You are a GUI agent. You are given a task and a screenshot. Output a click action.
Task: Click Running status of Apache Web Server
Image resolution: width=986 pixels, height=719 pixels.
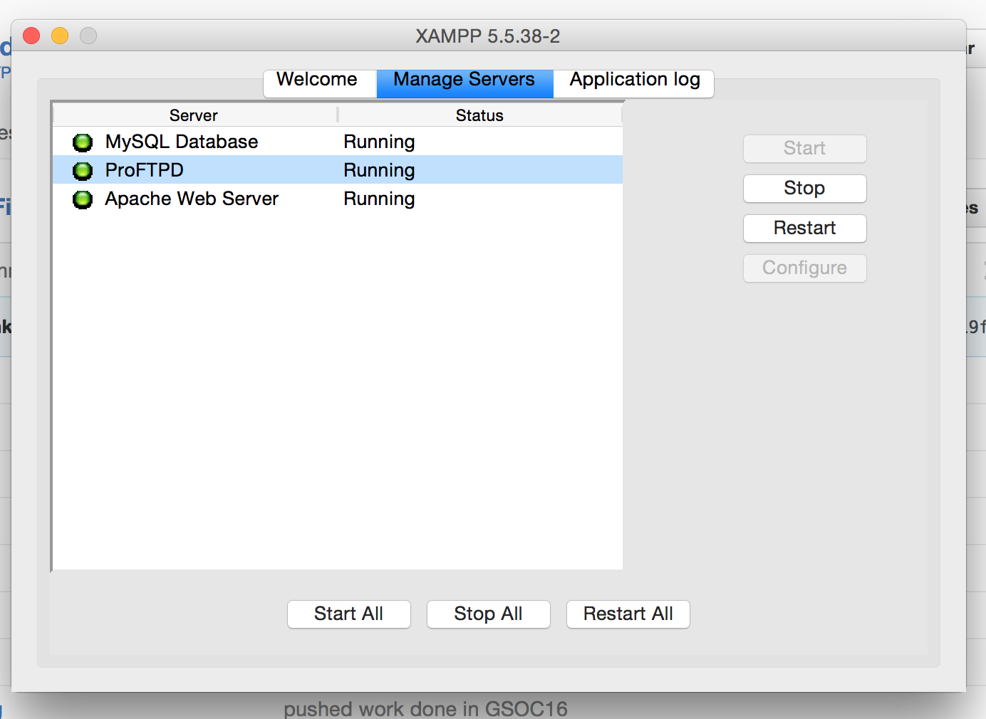(379, 199)
